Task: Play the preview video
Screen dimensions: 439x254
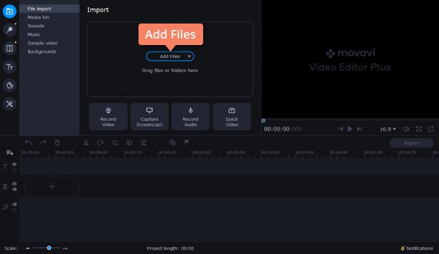Action: click(350, 129)
